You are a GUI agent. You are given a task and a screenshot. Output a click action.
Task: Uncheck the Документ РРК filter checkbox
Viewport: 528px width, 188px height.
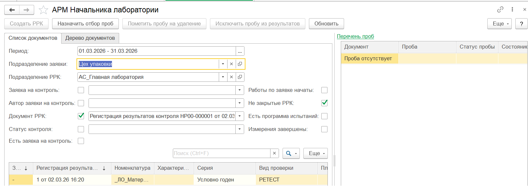pos(81,116)
